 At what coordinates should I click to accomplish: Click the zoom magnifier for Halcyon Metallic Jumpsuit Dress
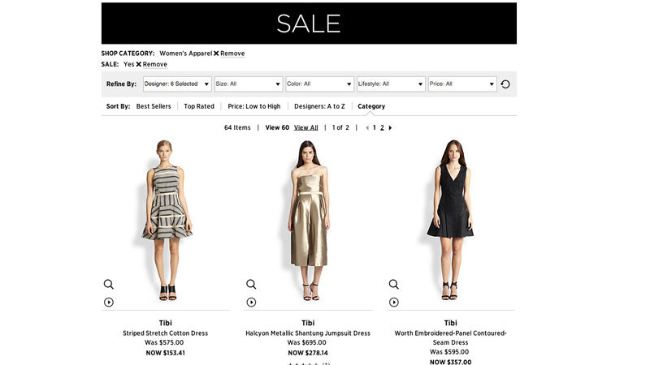251,285
